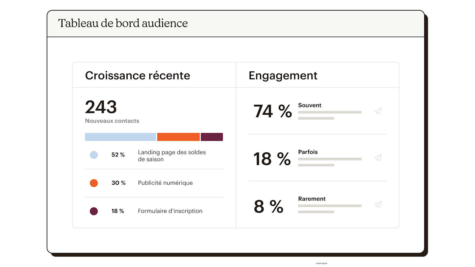Click the maroon legend dot
Screen dimensions: 475x267
[x=94, y=211]
